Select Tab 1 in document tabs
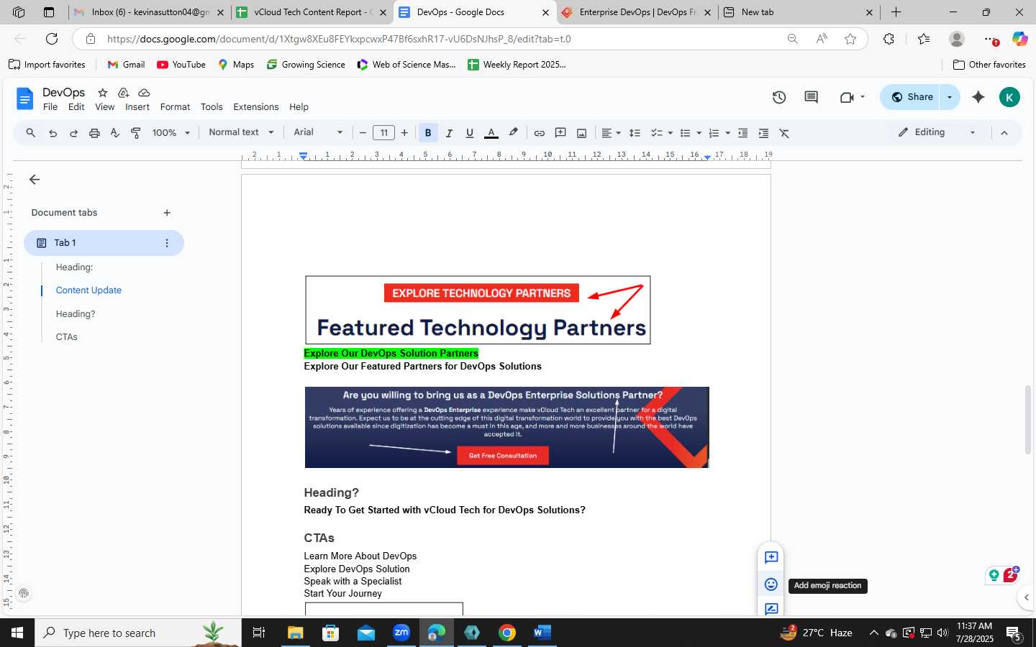The height and width of the screenshot is (647, 1036). [104, 243]
